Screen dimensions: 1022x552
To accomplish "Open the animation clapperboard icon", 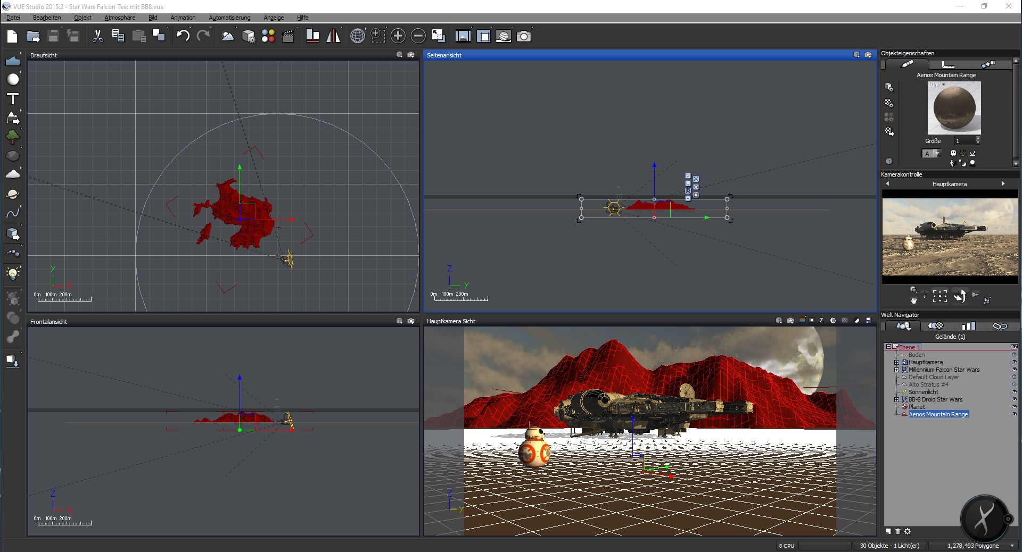I will pyautogui.click(x=288, y=36).
